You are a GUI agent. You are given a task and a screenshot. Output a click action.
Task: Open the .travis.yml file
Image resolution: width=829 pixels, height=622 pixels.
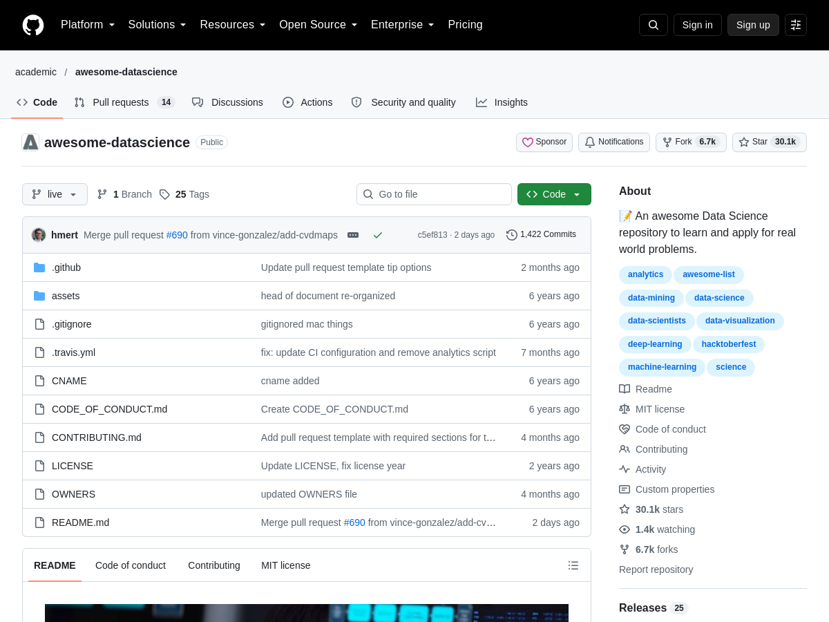(73, 352)
